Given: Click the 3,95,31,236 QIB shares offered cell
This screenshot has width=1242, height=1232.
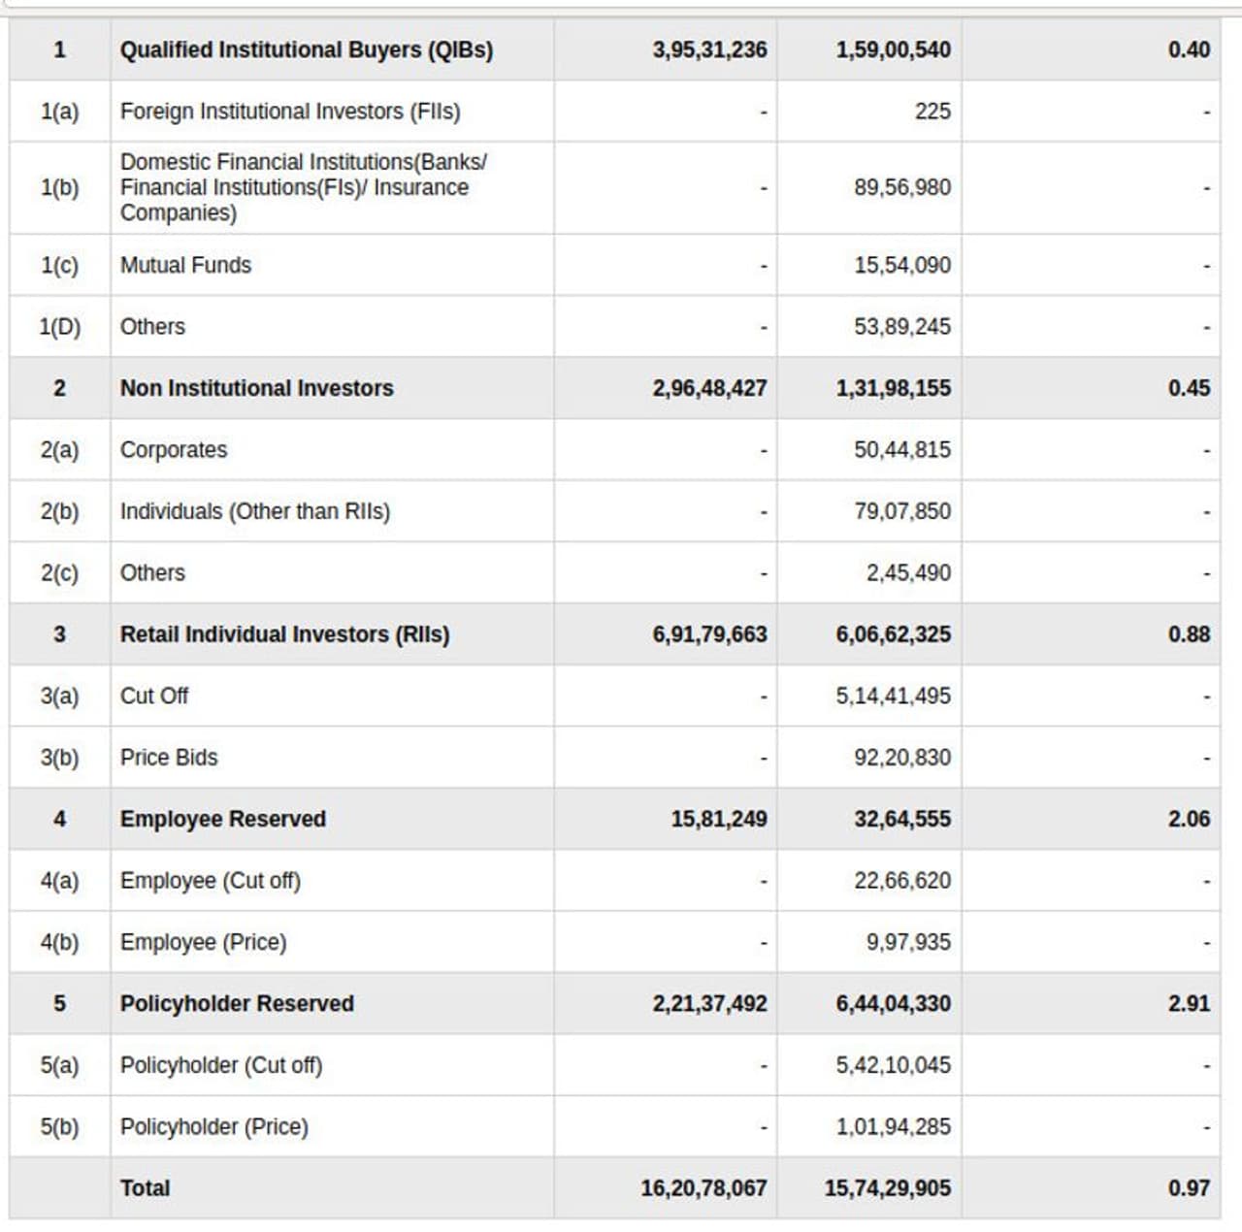Looking at the screenshot, I should pyautogui.click(x=709, y=49).
